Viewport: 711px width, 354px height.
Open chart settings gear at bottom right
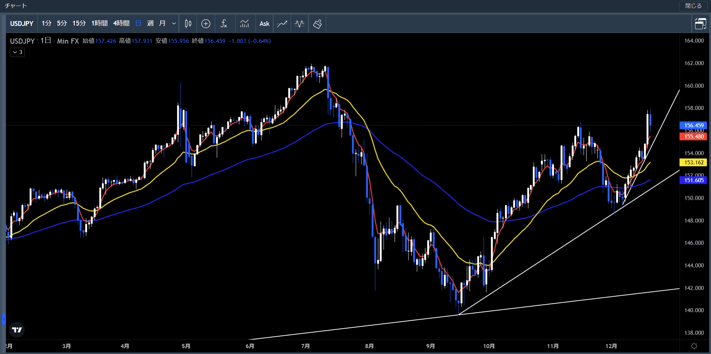pyautogui.click(x=694, y=346)
